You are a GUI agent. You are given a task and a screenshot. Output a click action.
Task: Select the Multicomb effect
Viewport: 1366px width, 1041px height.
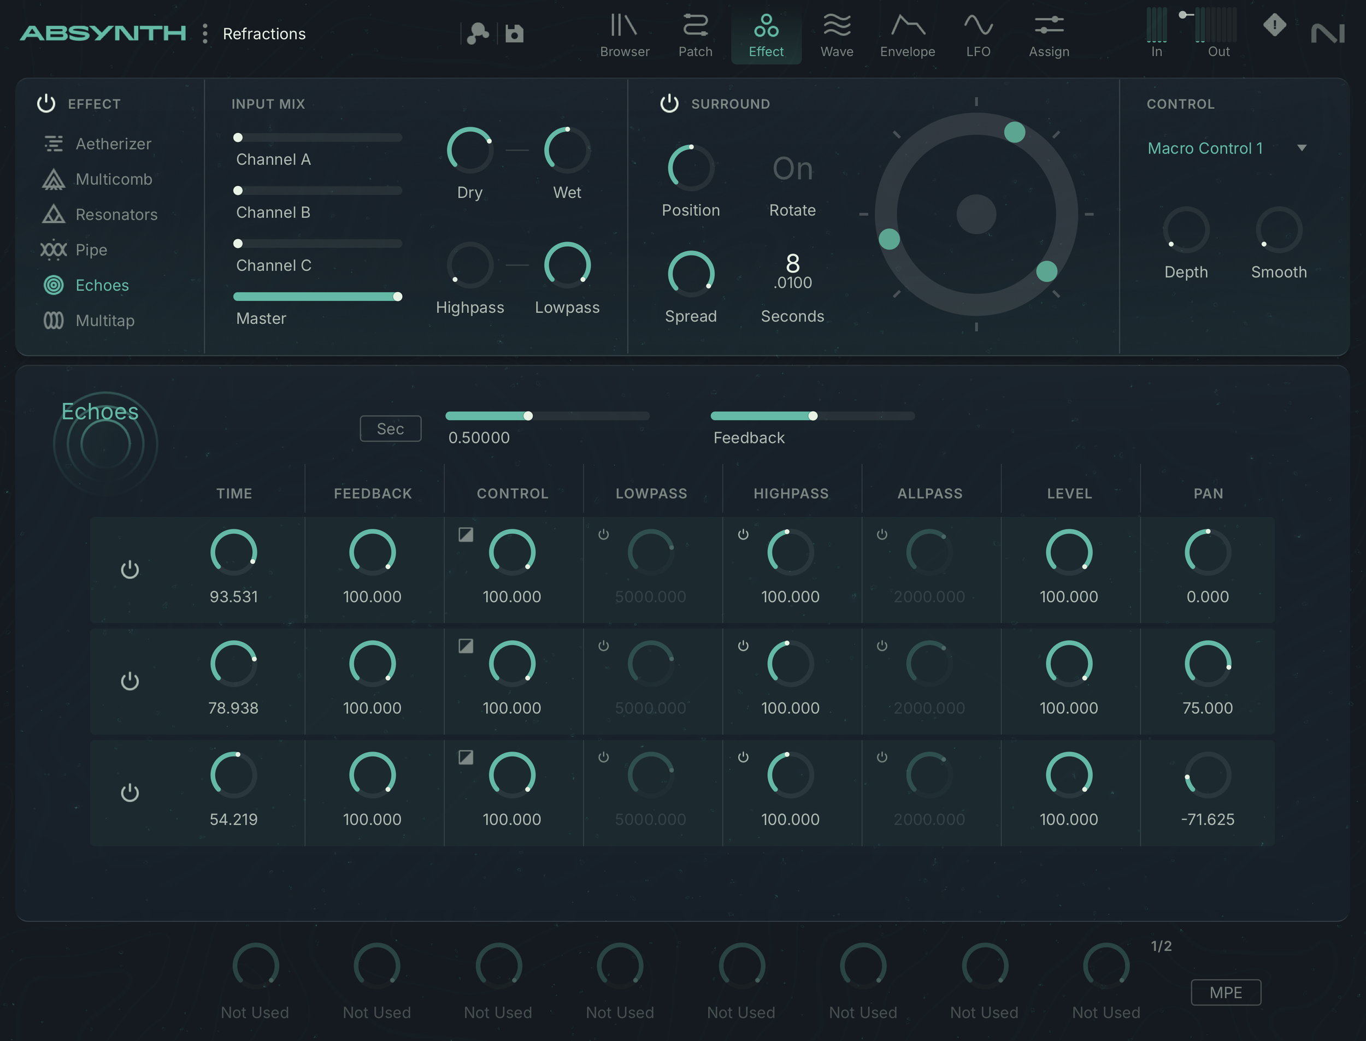coord(97,179)
